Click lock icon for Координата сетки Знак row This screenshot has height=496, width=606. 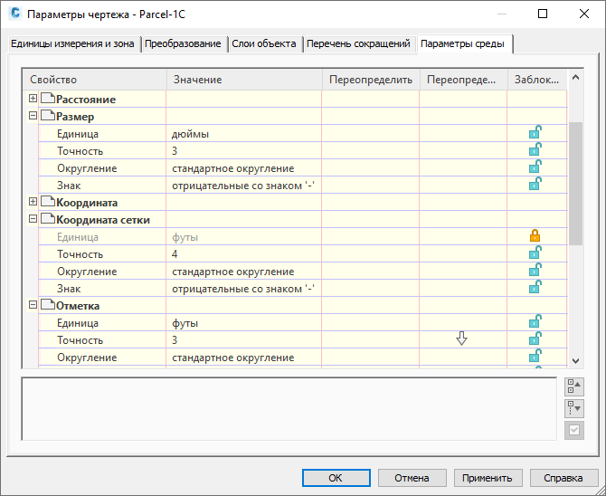click(535, 288)
